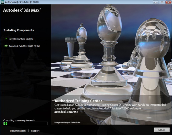Select the DirectX Runtime Update text
The image size is (172, 135).
click(21, 39)
